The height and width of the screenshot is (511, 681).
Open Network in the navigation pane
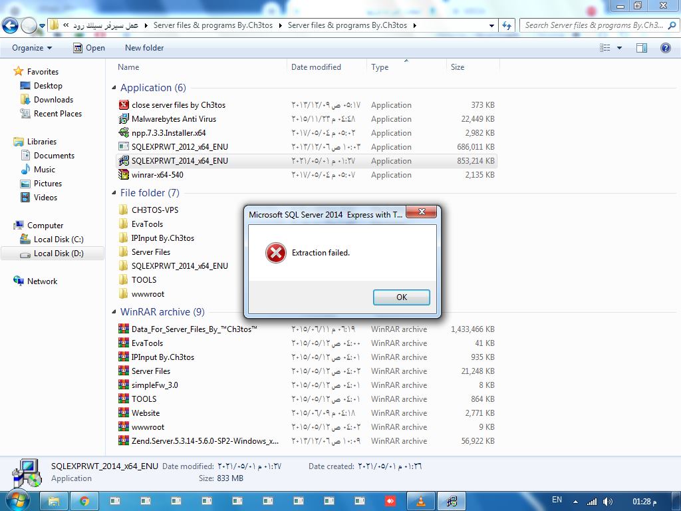42,281
